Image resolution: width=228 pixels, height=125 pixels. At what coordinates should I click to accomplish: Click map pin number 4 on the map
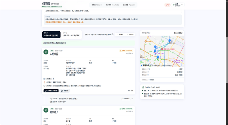click(x=155, y=47)
